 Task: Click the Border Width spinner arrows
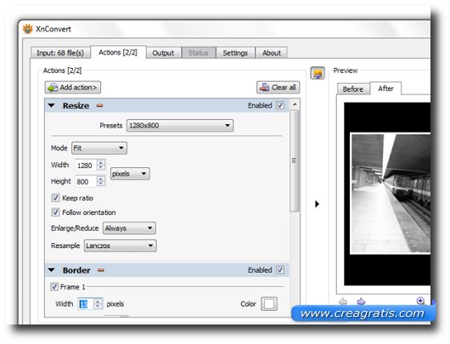coord(98,304)
